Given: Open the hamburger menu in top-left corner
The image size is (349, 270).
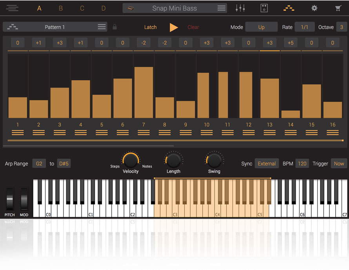Looking at the screenshot, I should [12, 8].
